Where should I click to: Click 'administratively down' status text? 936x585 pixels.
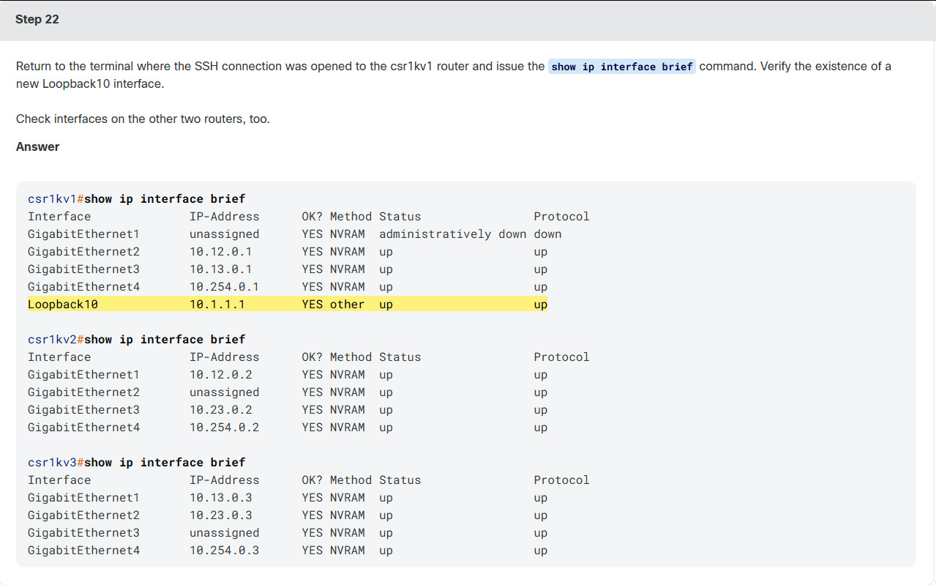click(x=452, y=234)
